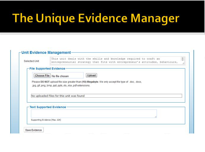Click the Selected Unit scroll up arrow
Image resolution: width=205 pixels, height=152 pixels.
(x=183, y=58)
